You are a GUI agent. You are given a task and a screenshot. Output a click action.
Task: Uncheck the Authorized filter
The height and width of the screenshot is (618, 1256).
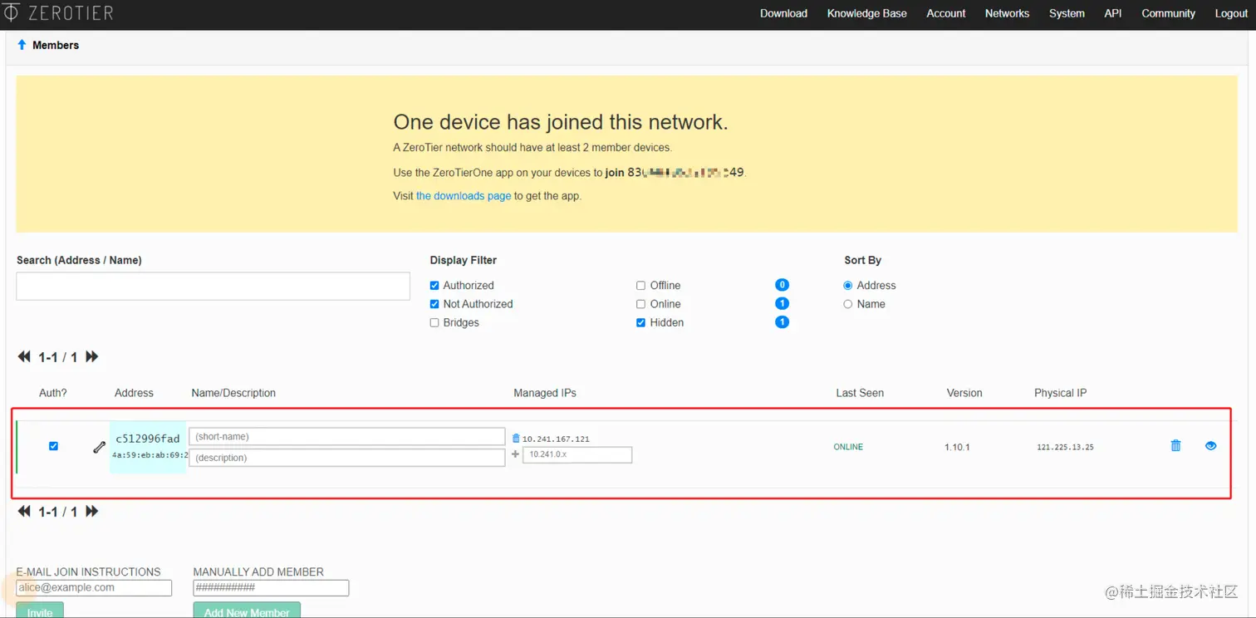coord(434,285)
